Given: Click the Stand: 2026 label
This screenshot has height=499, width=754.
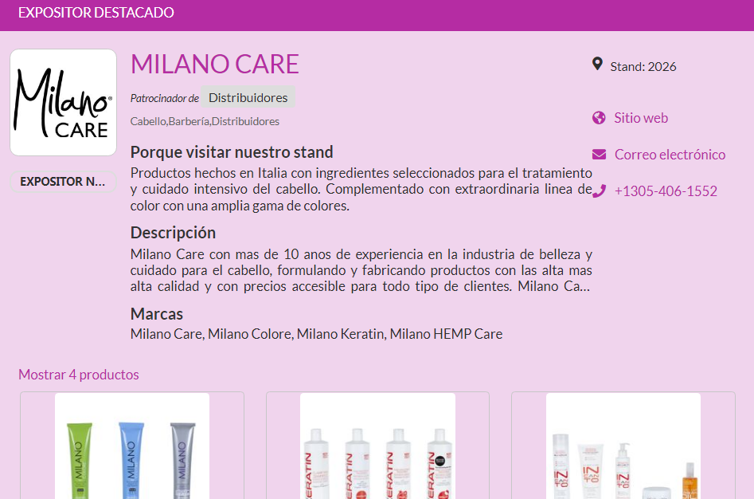Looking at the screenshot, I should [643, 66].
